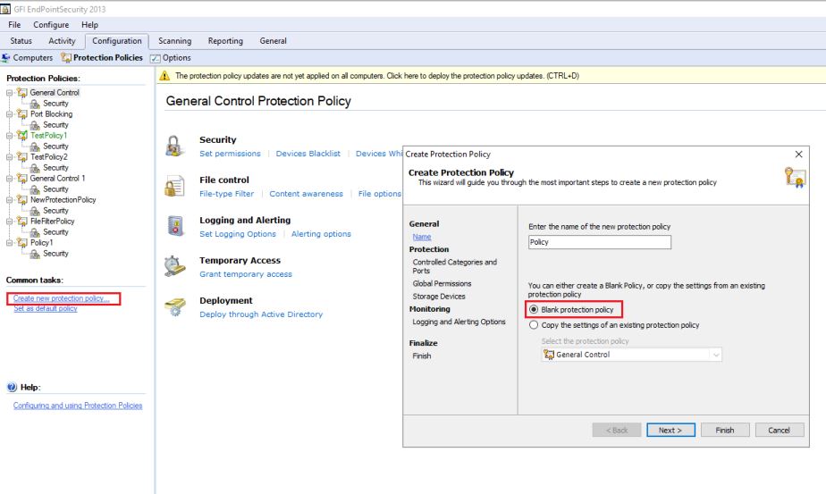Click the NewProtectionPolicy policy icon
This screenshot has height=494, width=826.
click(22, 199)
